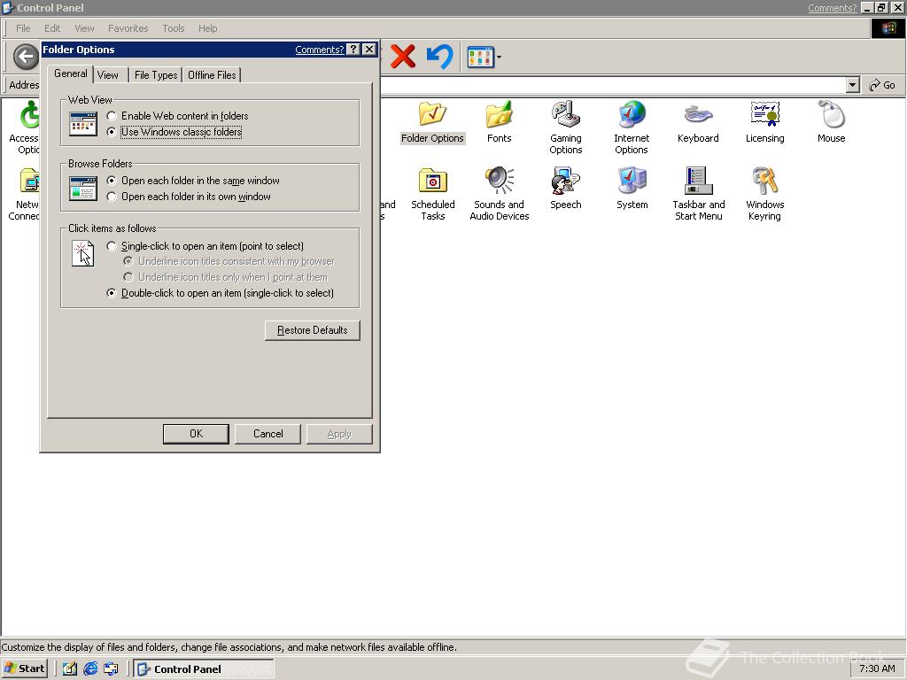
Task: Click the red X Delete toolbar icon
Action: tap(403, 57)
